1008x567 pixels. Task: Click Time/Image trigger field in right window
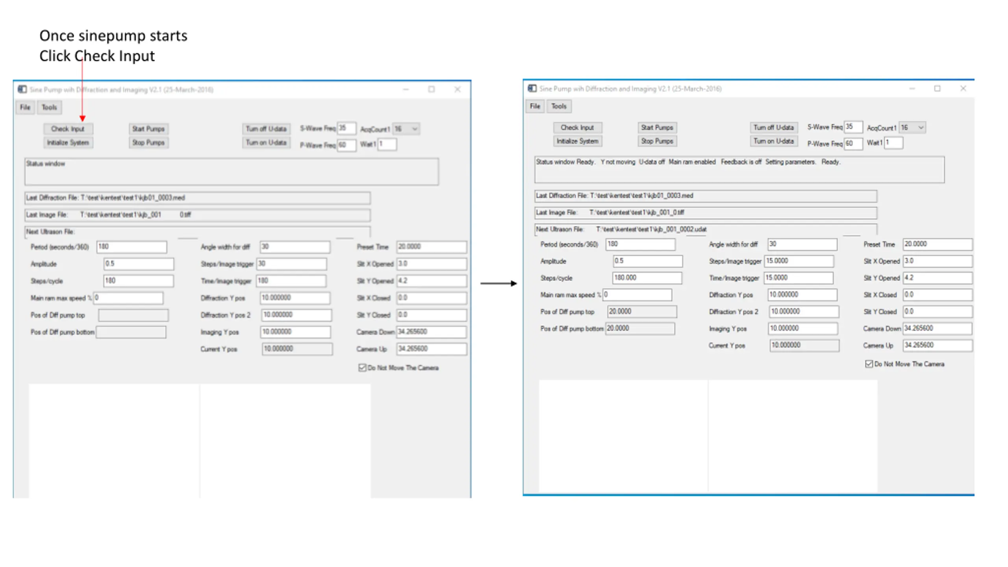pyautogui.click(x=799, y=278)
